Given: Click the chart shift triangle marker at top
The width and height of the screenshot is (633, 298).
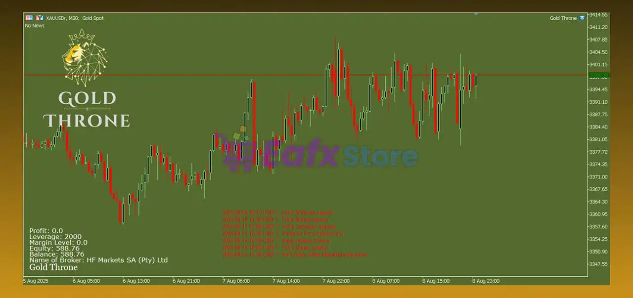Looking at the screenshot, I should pyautogui.click(x=476, y=14).
